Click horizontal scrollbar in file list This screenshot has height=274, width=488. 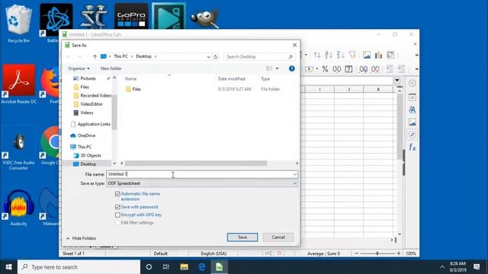pos(196,163)
